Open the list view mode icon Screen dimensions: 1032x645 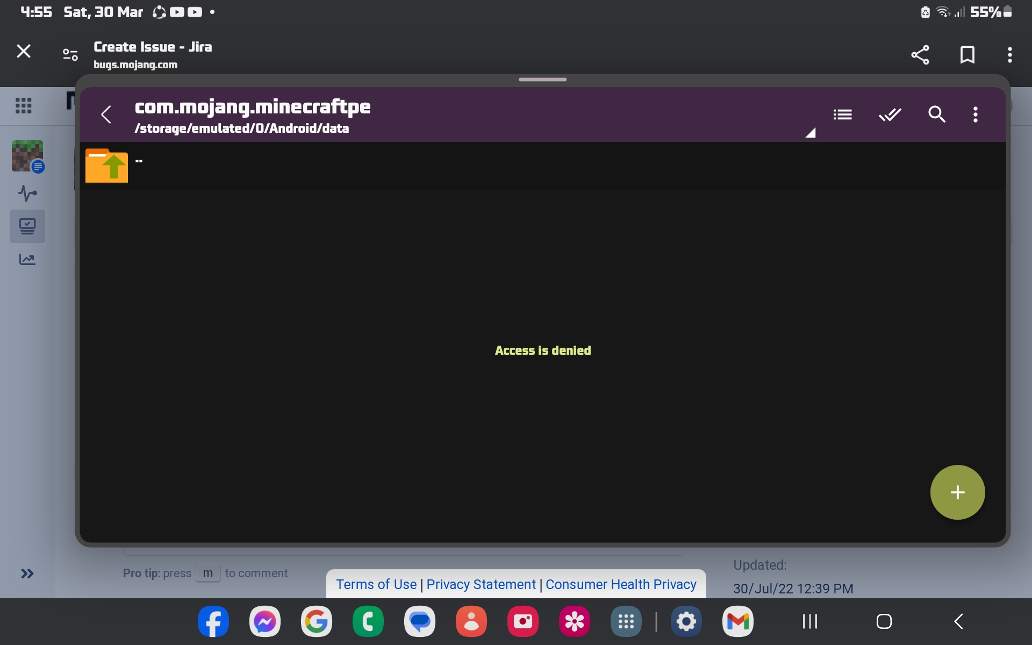coord(842,114)
